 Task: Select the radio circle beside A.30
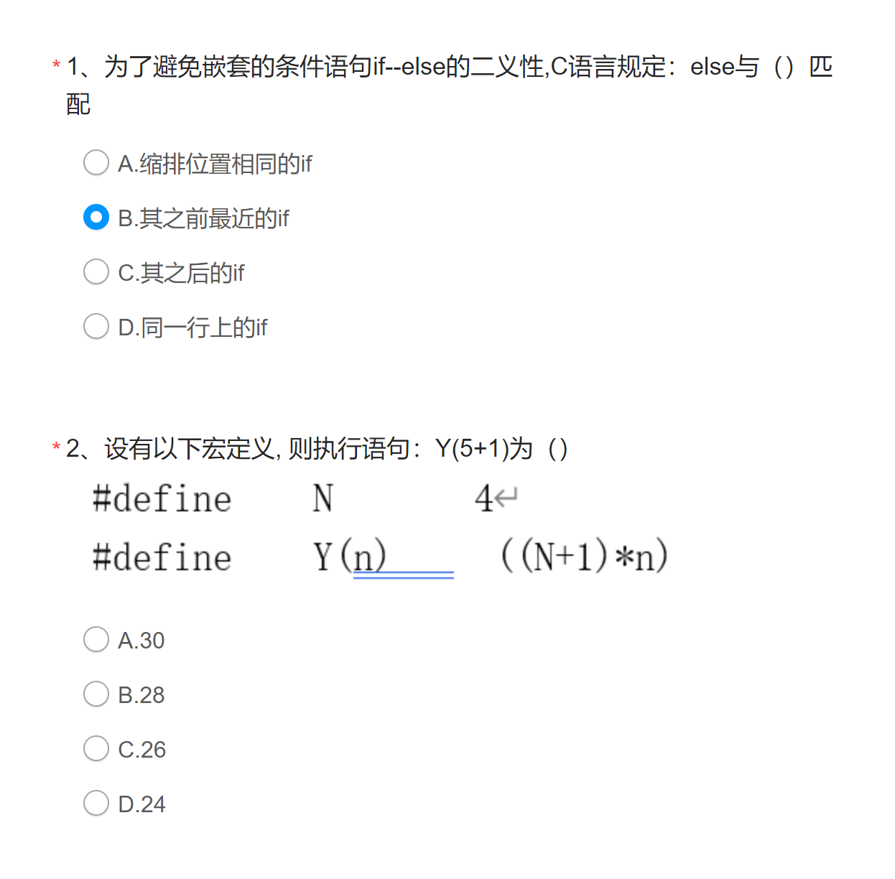click(x=96, y=639)
